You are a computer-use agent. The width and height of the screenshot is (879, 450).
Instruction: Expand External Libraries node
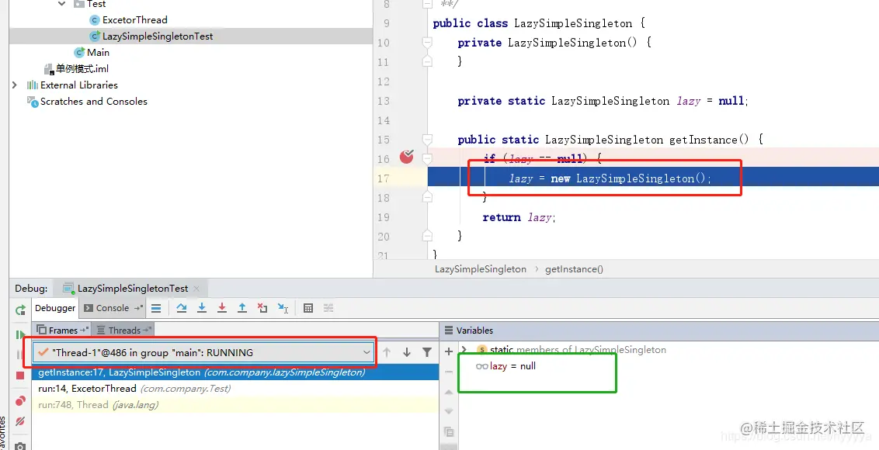pos(15,85)
